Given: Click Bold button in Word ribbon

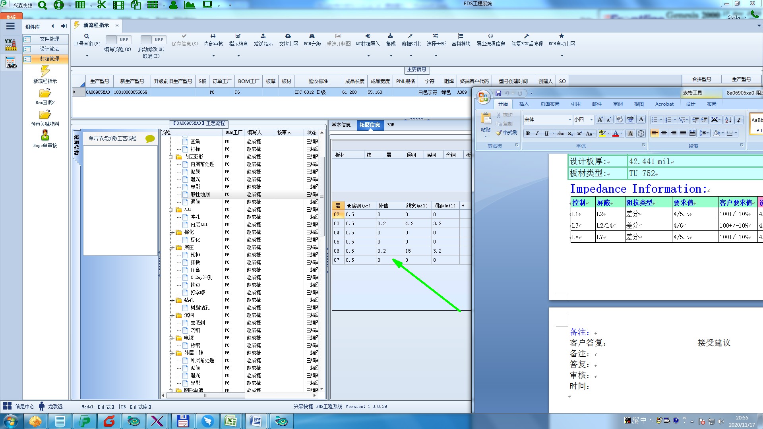Looking at the screenshot, I should click(528, 133).
